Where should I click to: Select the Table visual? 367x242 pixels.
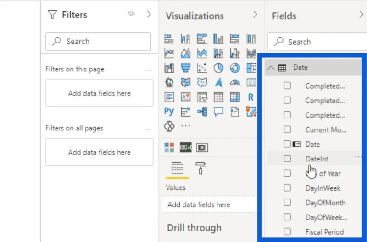point(218,97)
